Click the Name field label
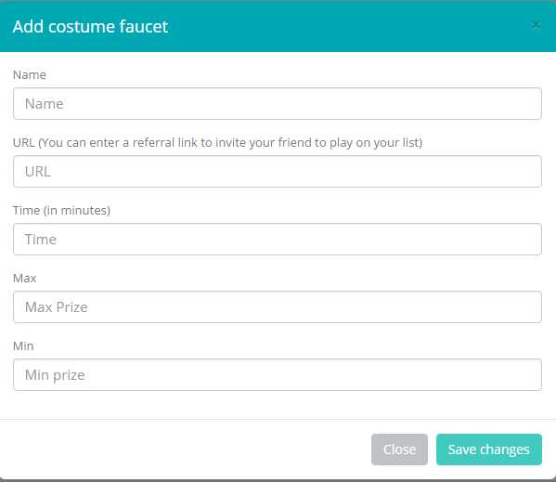The image size is (556, 482). click(x=30, y=75)
